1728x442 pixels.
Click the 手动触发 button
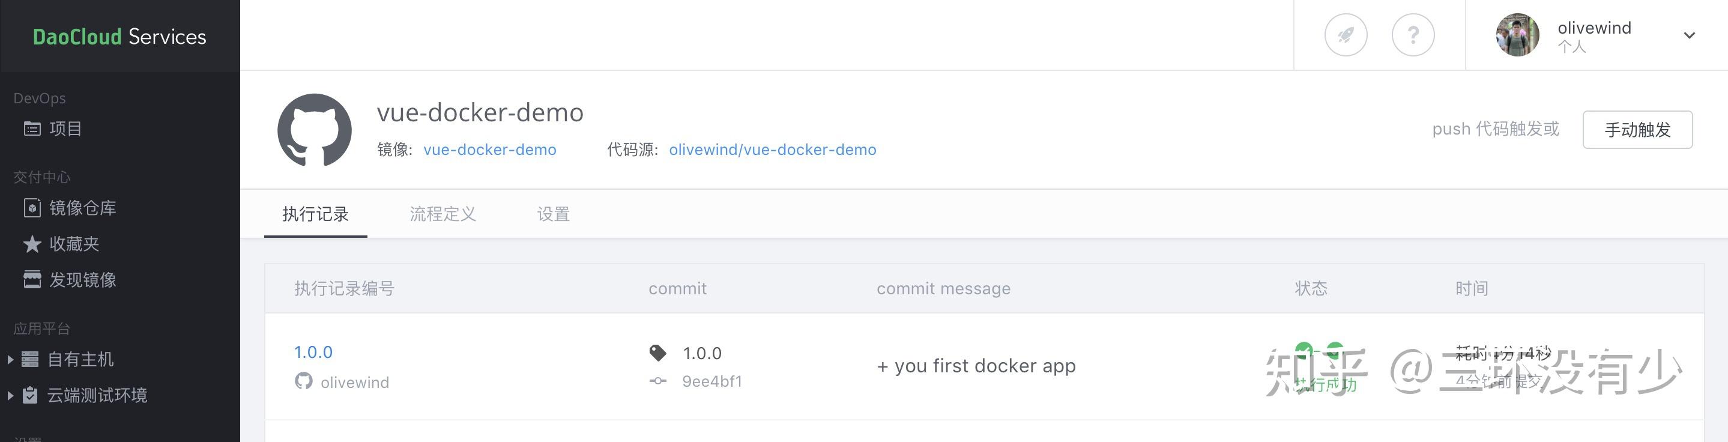pos(1637,130)
